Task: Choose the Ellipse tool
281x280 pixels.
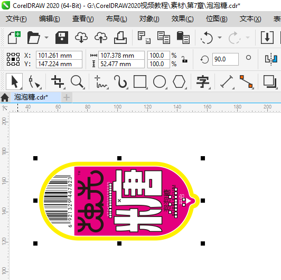Action: tap(160, 82)
